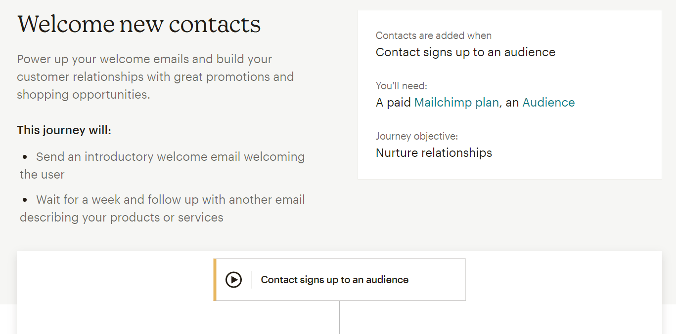Open the Mailchimp plan link

click(456, 103)
